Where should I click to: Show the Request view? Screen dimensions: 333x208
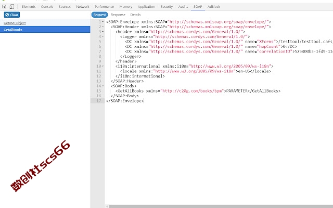[99, 15]
